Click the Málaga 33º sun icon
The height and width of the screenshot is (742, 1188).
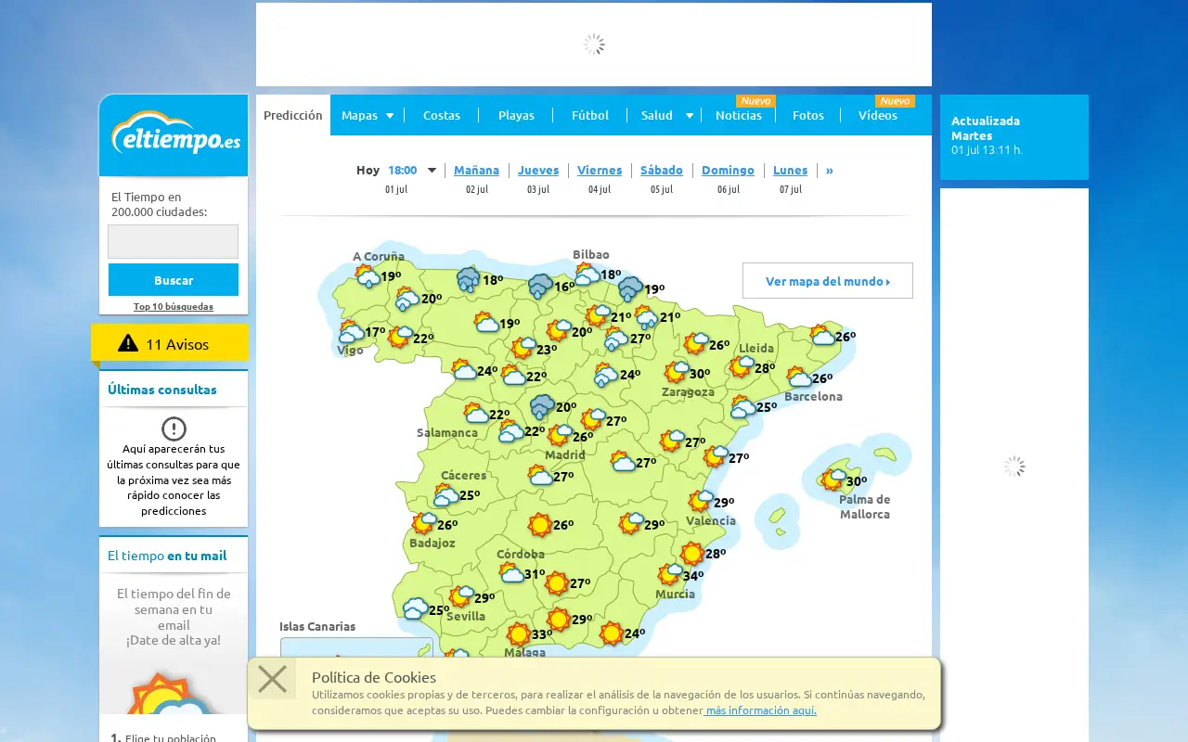(519, 634)
